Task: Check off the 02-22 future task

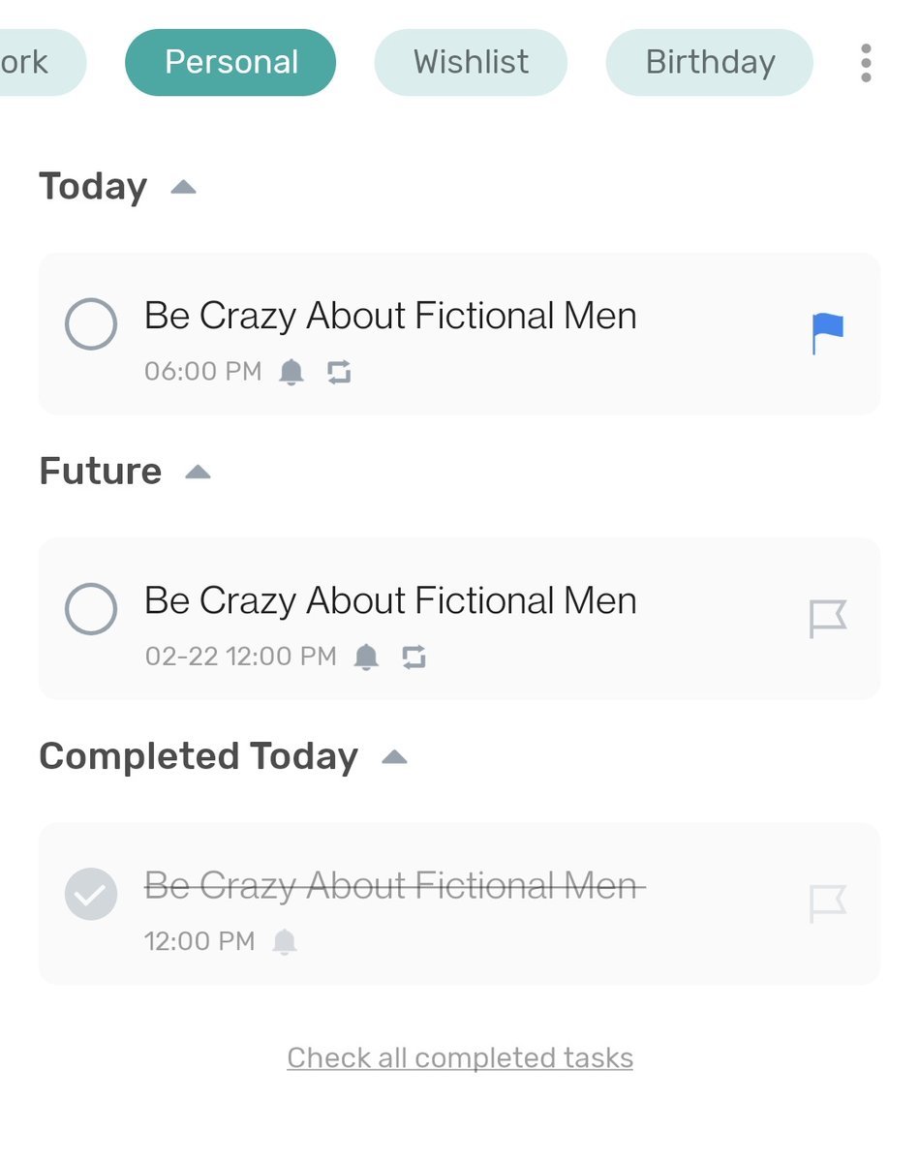Action: point(91,609)
